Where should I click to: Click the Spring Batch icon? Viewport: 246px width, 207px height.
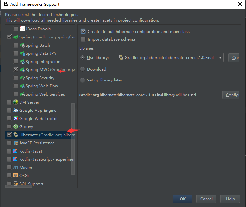click(x=22, y=45)
